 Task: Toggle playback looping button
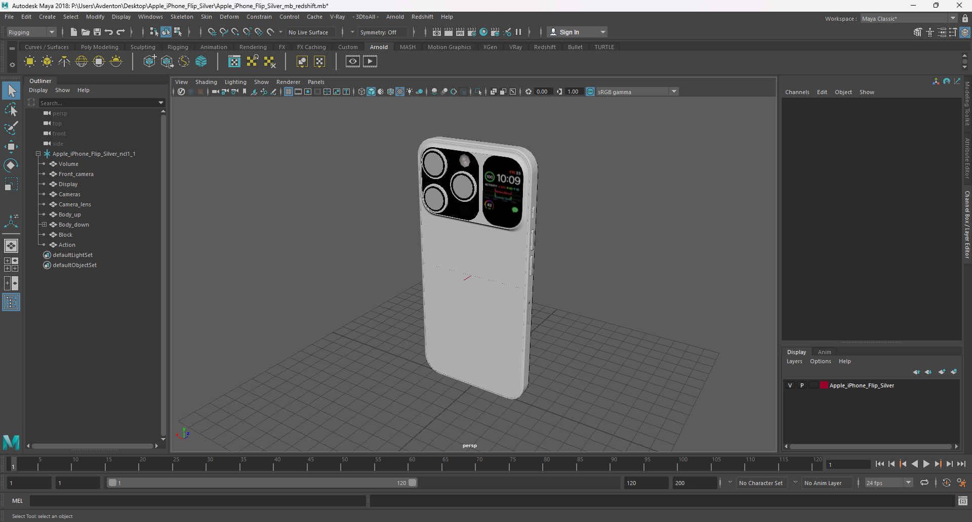924,483
